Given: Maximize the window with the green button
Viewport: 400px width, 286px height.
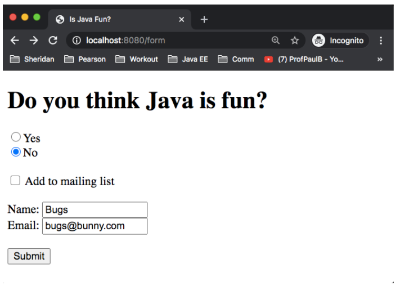Looking at the screenshot, I should [37, 17].
